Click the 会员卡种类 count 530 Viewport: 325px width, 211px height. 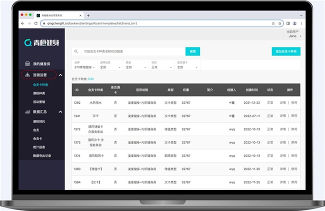pos(91,79)
